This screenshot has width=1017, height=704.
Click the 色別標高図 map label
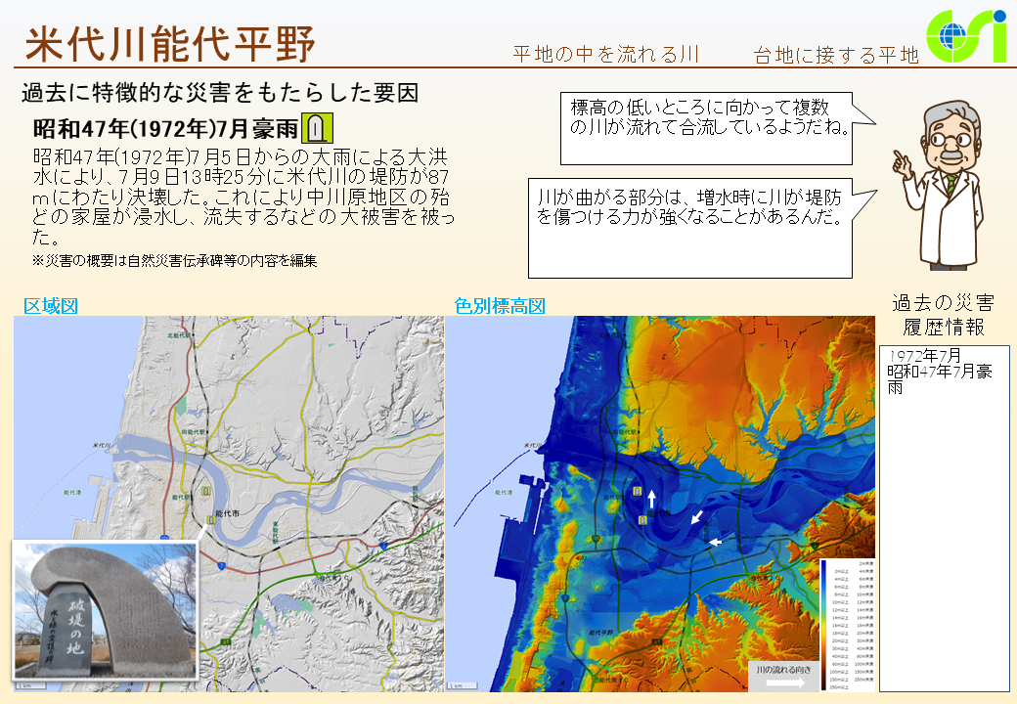pos(500,306)
